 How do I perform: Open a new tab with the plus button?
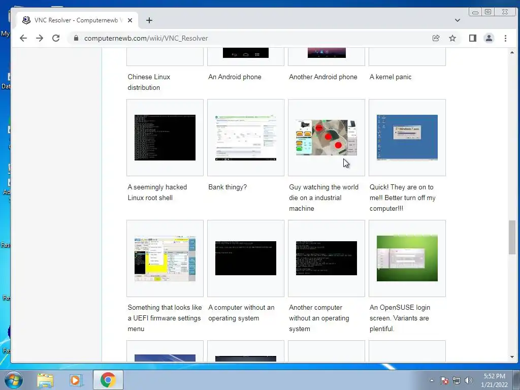point(149,20)
